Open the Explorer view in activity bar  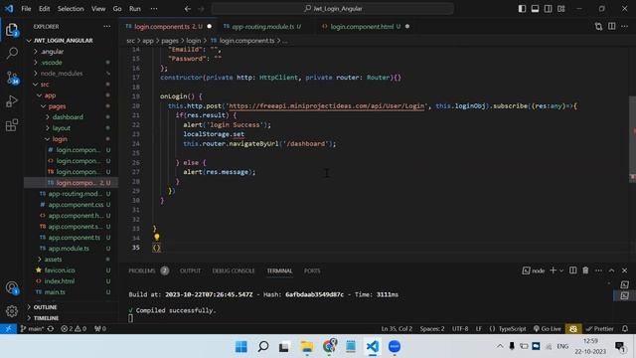coord(12,30)
